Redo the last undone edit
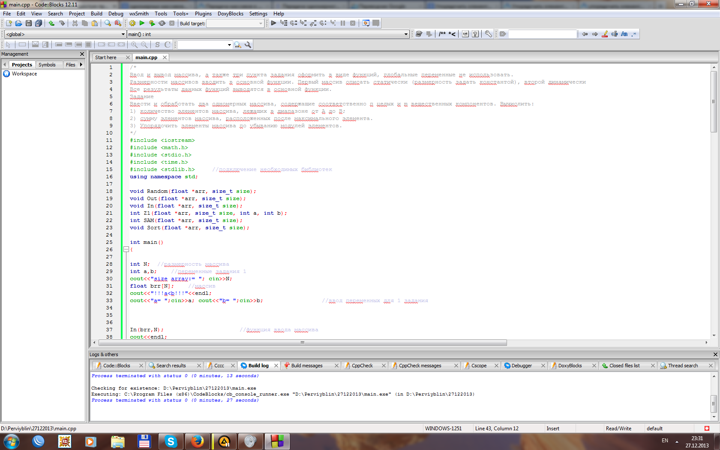 point(62,23)
